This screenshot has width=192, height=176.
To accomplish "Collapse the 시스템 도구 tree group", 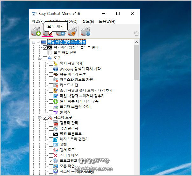I will [x=39, y=118].
